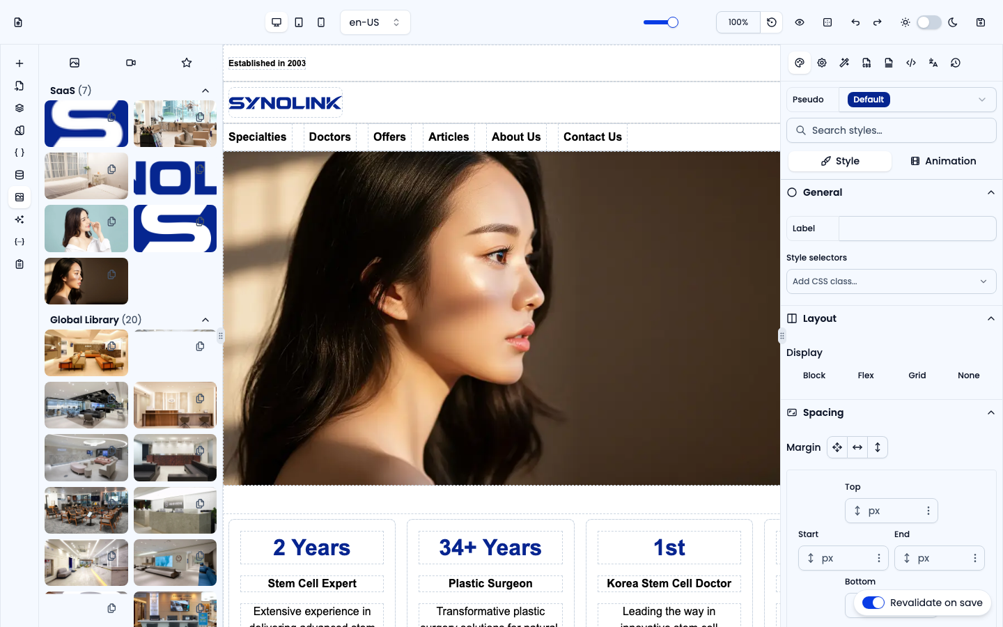Select the video media filter icon
The image size is (1003, 627).
(131, 63)
